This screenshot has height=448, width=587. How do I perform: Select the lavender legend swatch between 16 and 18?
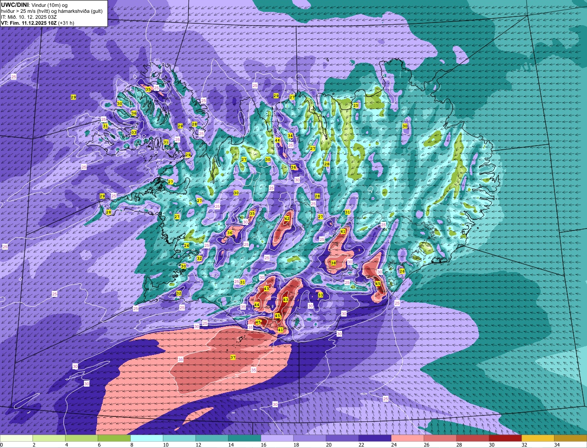(x=277, y=438)
